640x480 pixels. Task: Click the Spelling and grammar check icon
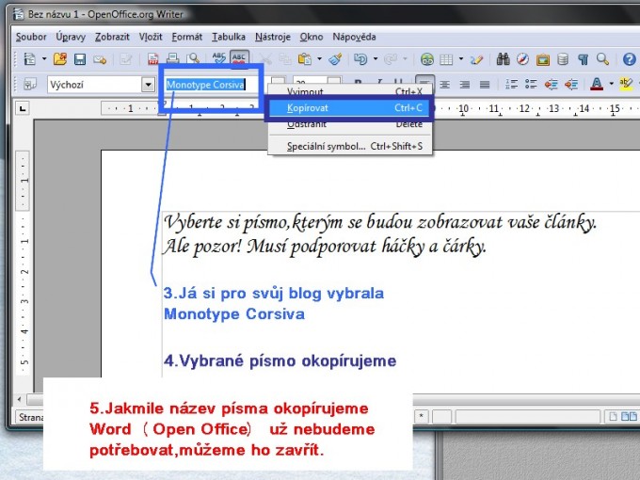(x=218, y=58)
